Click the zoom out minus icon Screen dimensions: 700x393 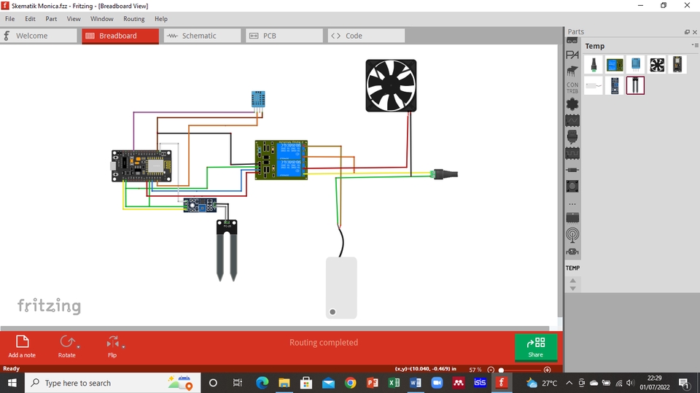491,370
